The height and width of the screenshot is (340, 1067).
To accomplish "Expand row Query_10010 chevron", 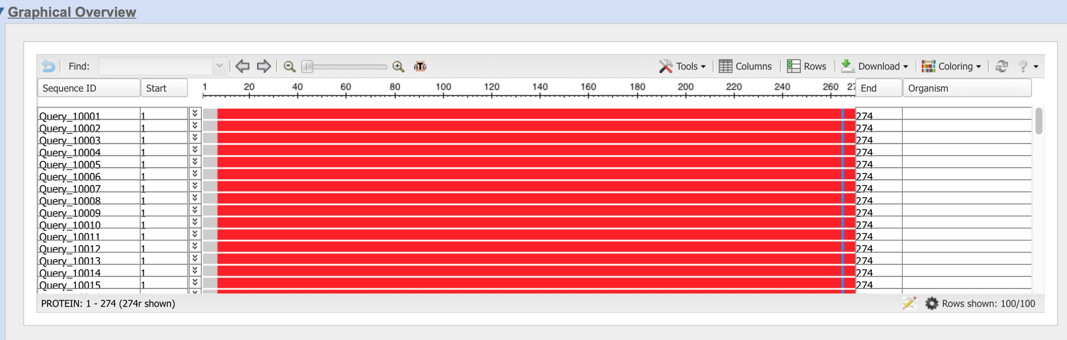I will point(195,222).
